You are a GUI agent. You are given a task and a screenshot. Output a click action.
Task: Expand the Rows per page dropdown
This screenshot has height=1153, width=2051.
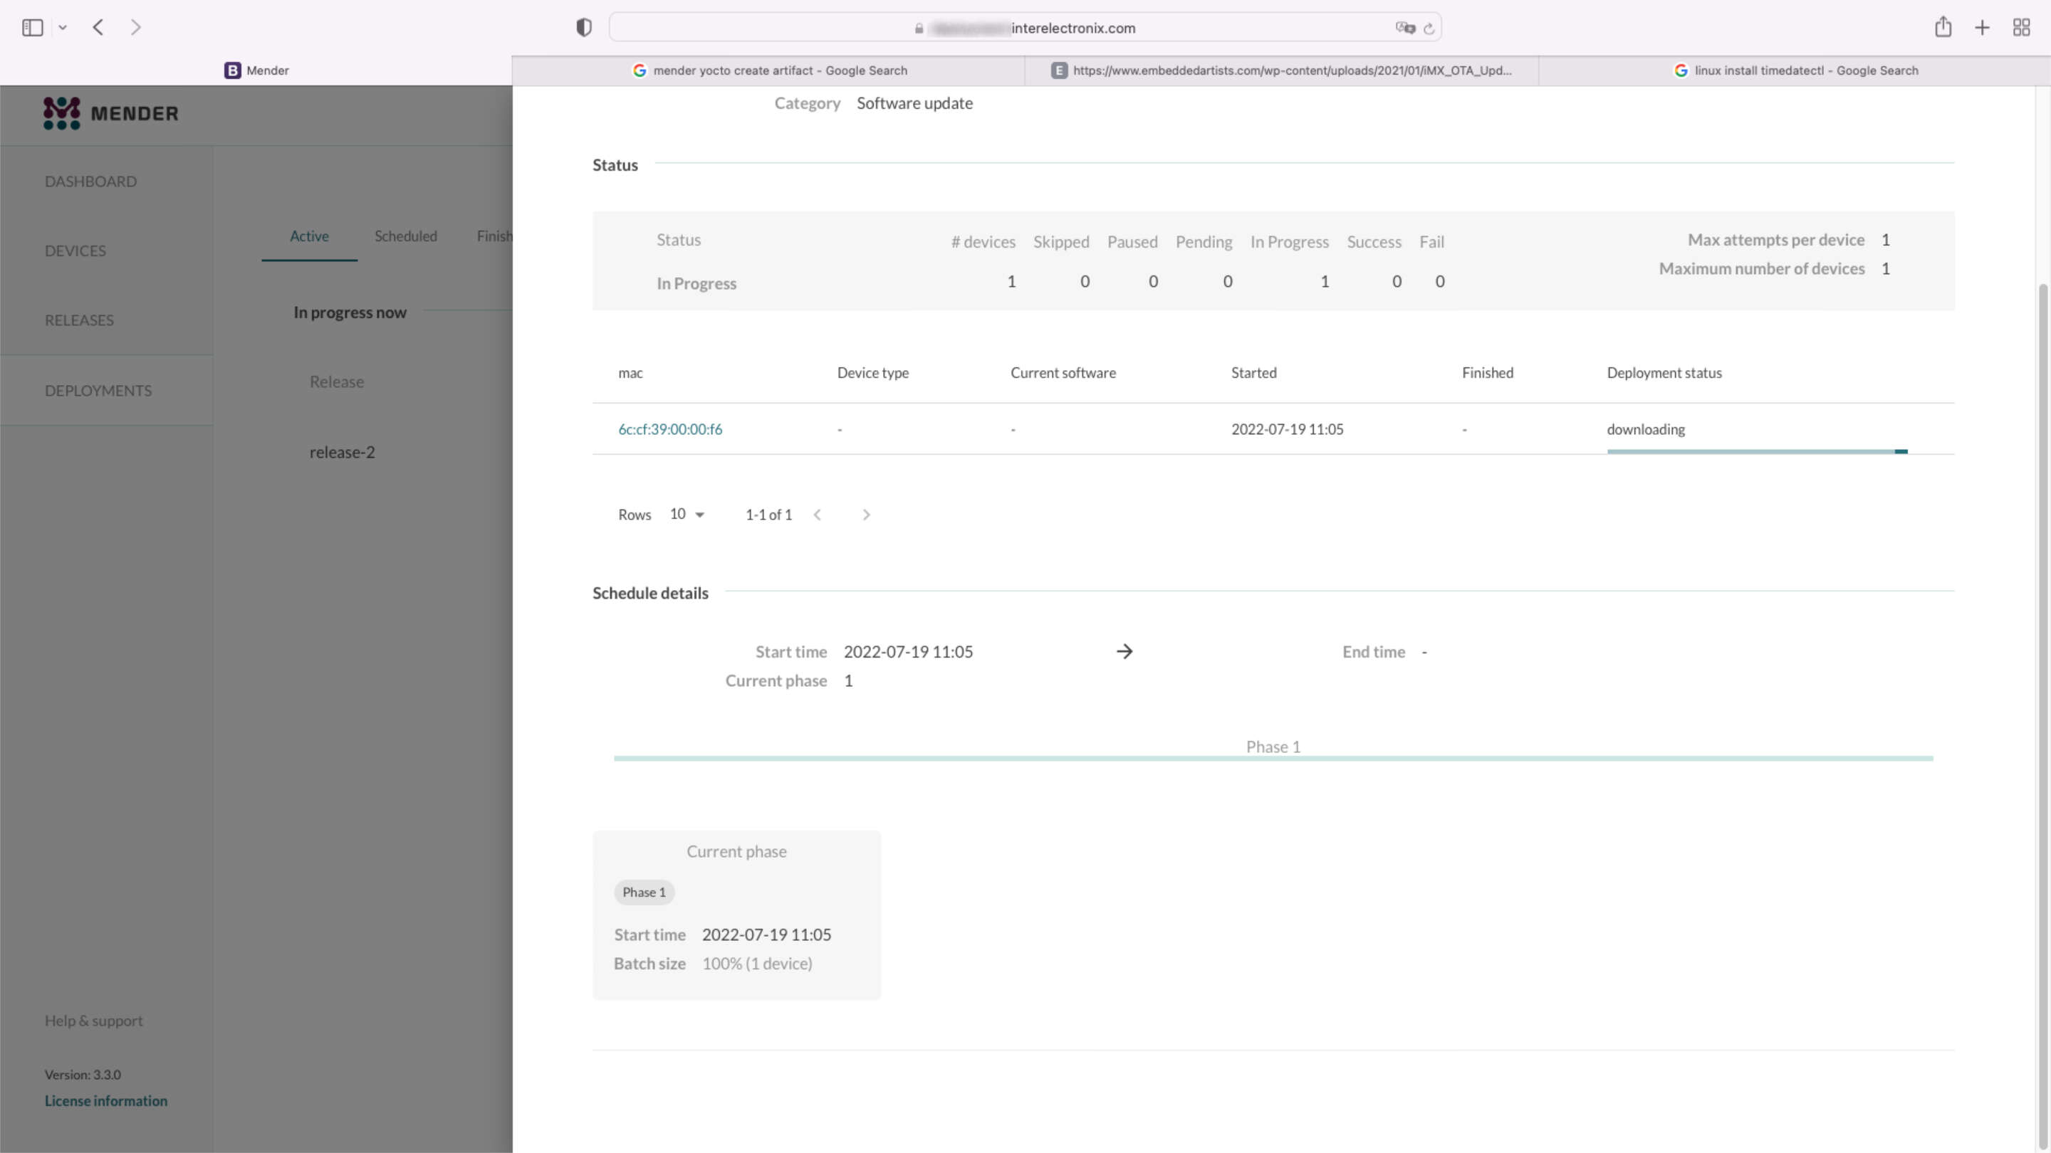(686, 512)
